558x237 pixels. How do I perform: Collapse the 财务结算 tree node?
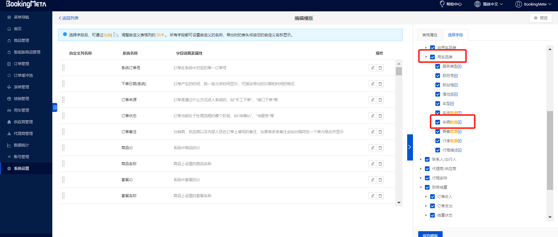[421, 187]
